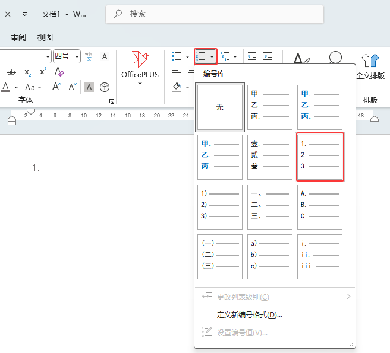This screenshot has width=390, height=353.
Task: Select the black 甲.乙.丙. numbering style
Action: [270, 107]
